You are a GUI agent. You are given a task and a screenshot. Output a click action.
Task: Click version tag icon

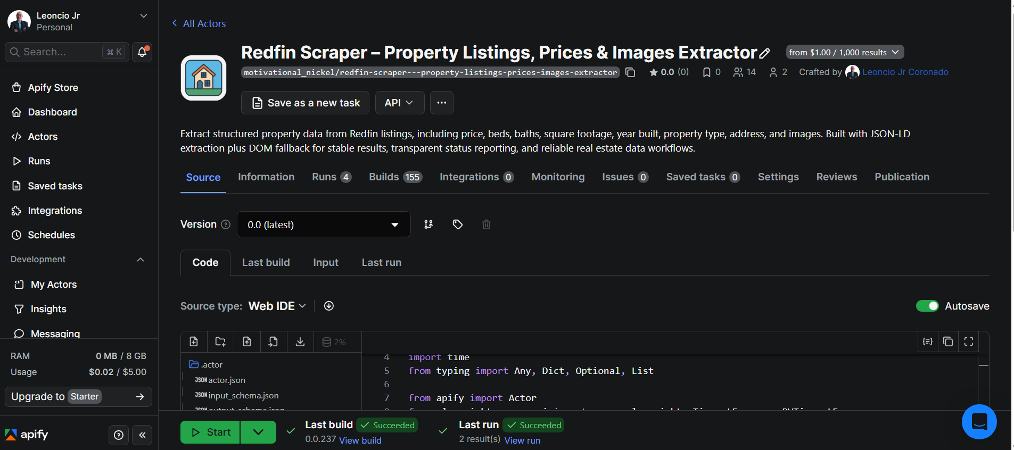tap(458, 224)
